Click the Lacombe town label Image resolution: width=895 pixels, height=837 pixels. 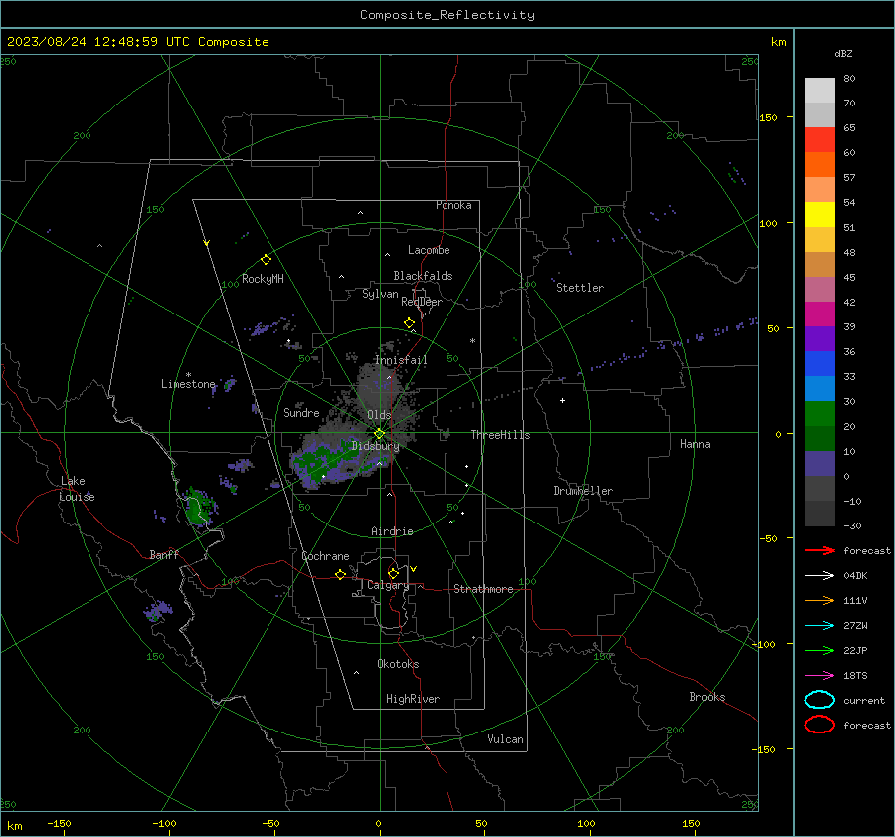[x=429, y=250]
